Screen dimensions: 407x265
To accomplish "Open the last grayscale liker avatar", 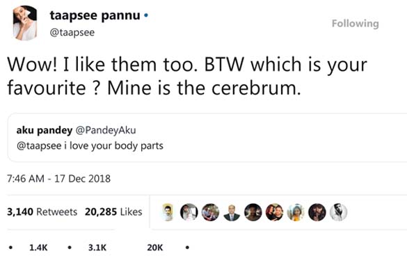I will click(338, 212).
